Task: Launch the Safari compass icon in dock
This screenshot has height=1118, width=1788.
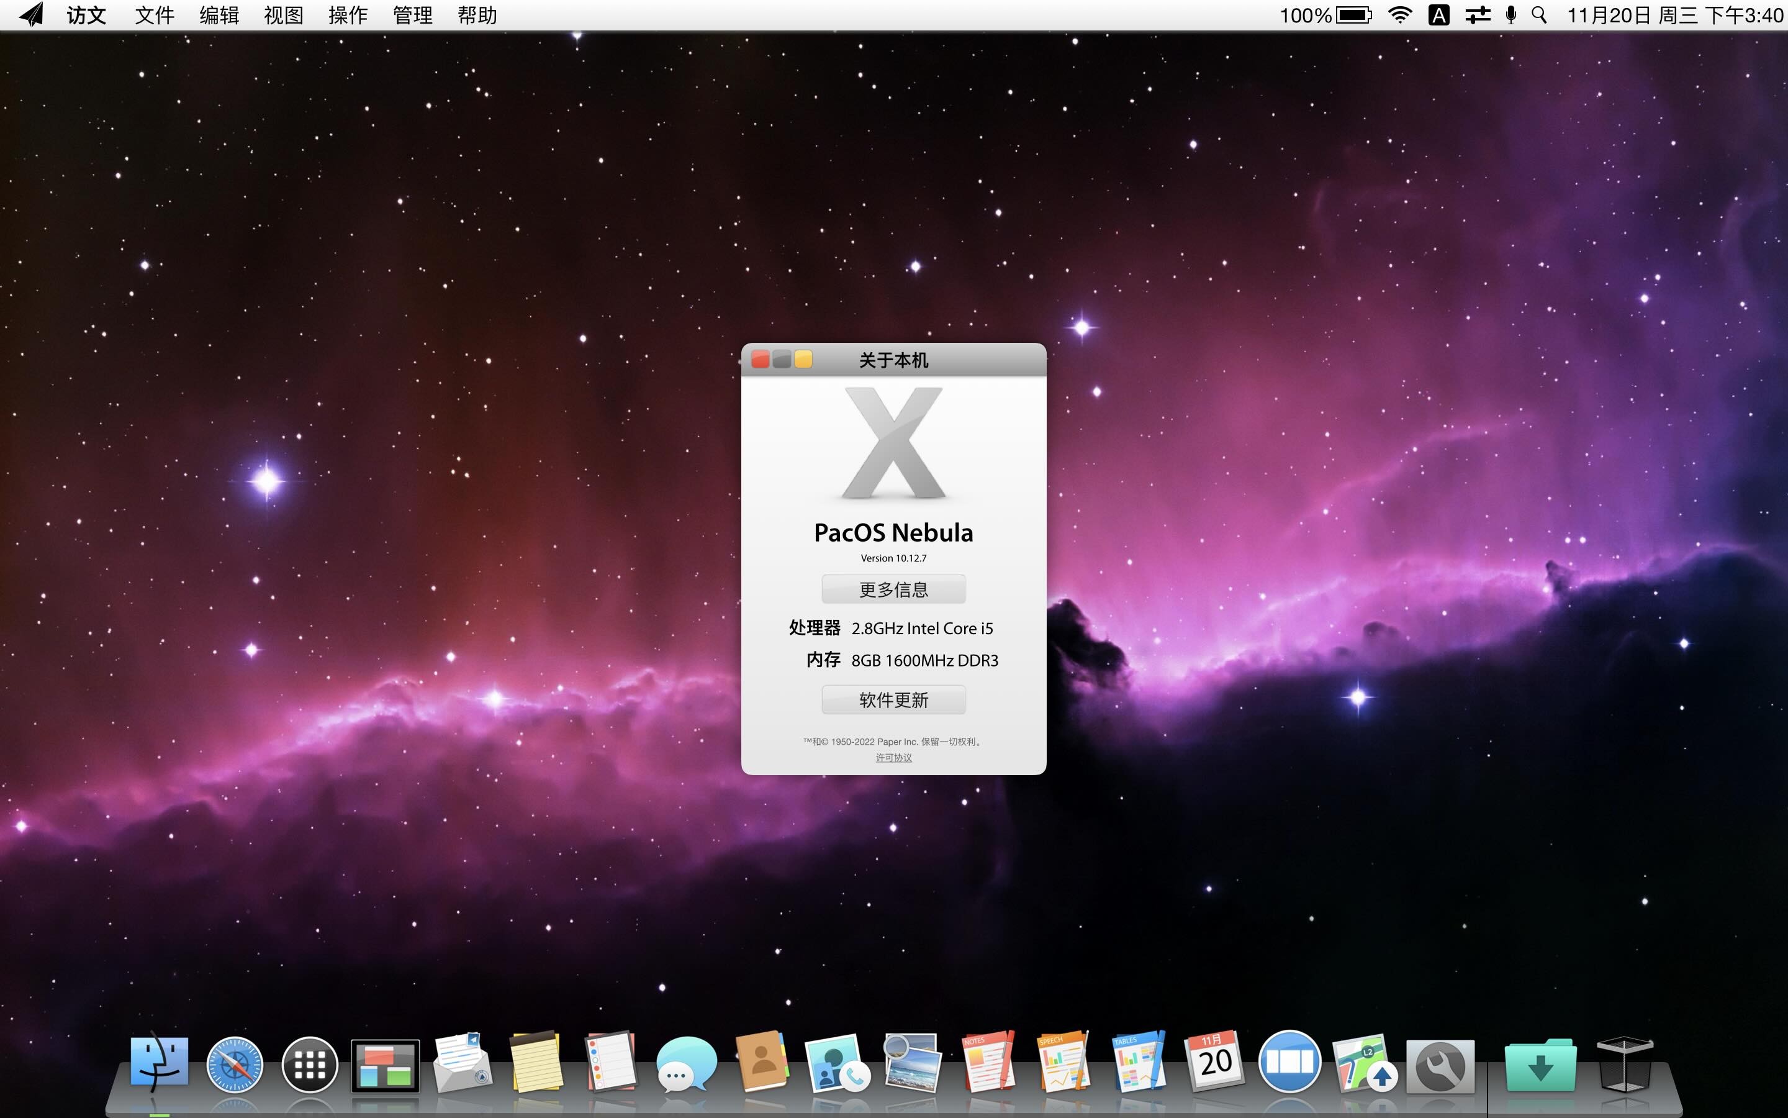Action: click(235, 1064)
